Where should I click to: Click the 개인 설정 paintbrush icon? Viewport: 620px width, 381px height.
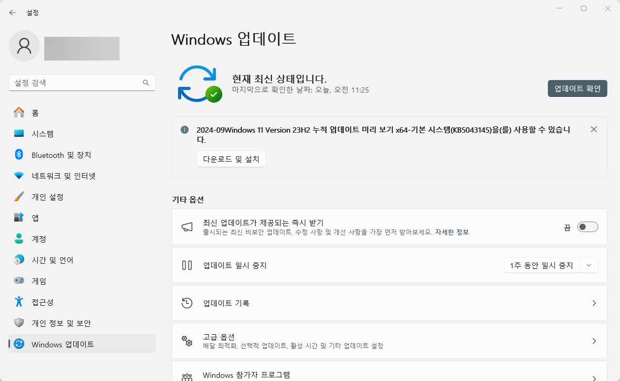(19, 196)
